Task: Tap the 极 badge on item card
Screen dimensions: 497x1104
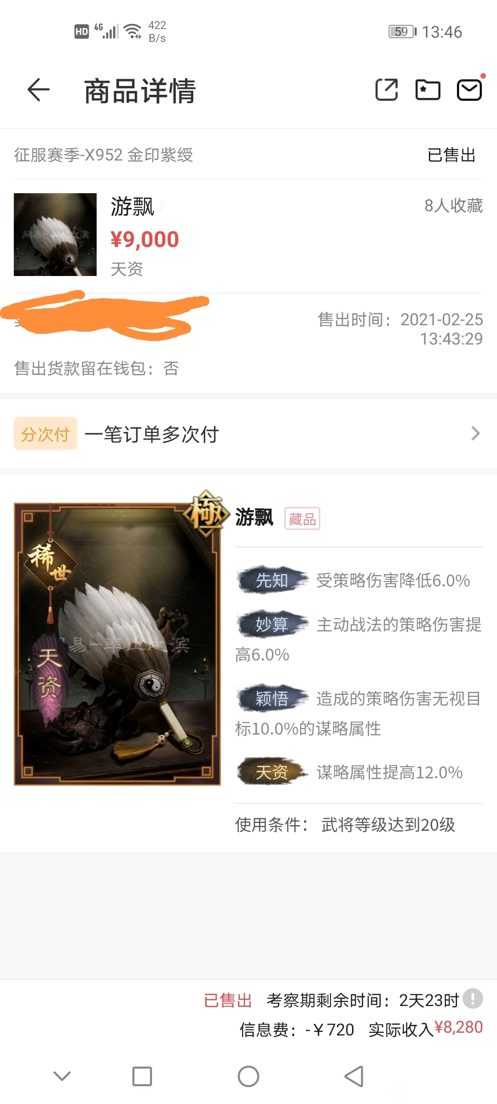Action: pos(206,514)
